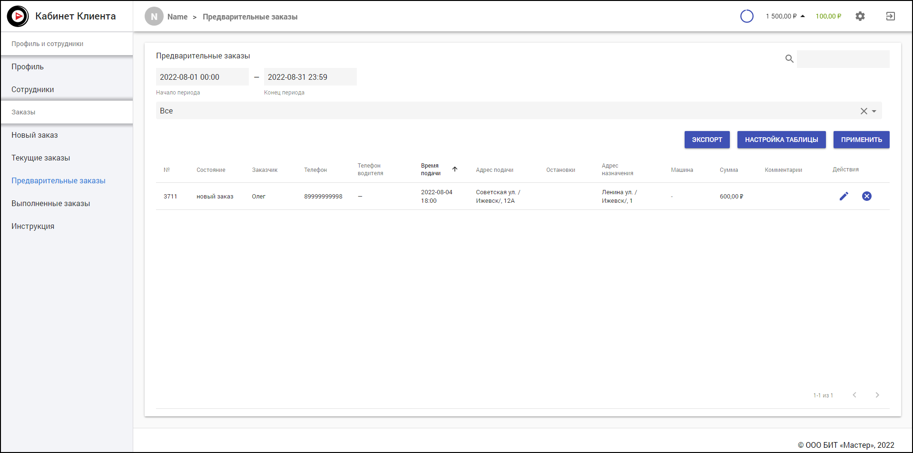Cancel order 3711 with the X icon
Screen dimensions: 913x453
pyautogui.click(x=866, y=196)
